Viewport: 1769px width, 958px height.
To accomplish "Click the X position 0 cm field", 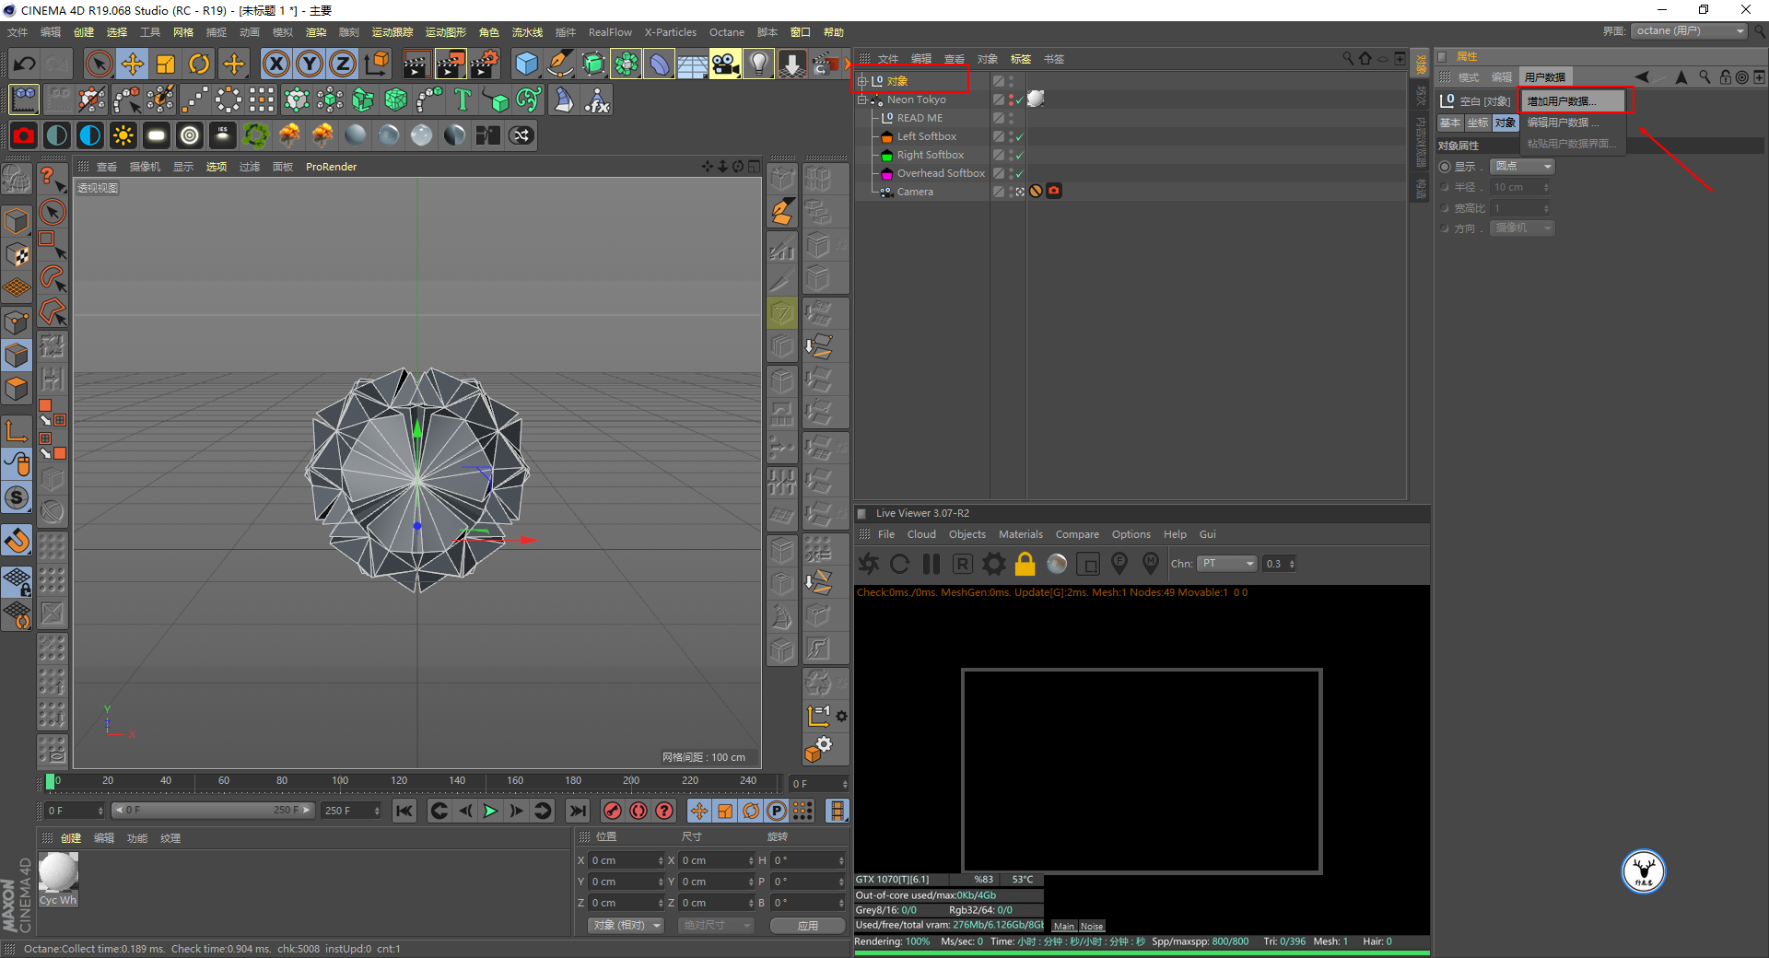I will pos(625,860).
